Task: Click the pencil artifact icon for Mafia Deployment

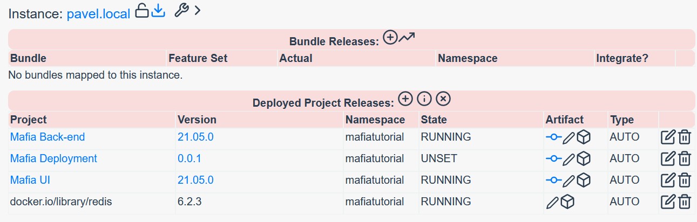Action: click(x=569, y=159)
